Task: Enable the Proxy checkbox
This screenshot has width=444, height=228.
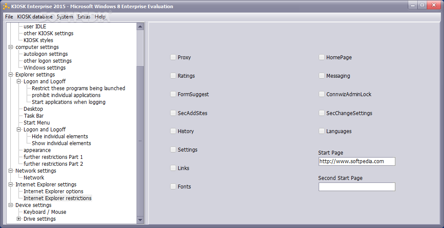Action: [173, 57]
